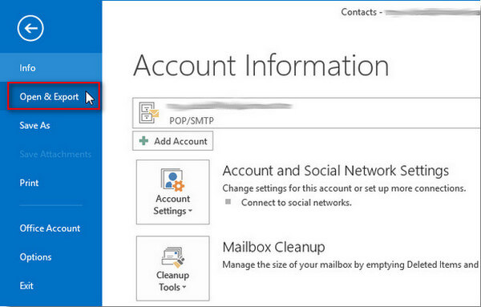Open the Account Settings dropdown button

[172, 192]
